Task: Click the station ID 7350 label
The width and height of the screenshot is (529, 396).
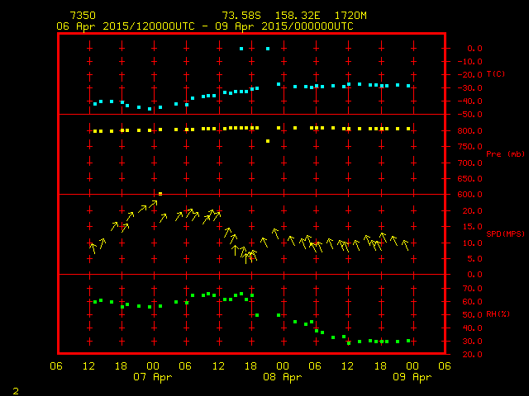Action: point(82,16)
